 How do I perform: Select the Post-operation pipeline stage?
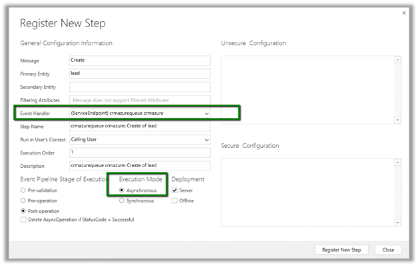click(23, 211)
